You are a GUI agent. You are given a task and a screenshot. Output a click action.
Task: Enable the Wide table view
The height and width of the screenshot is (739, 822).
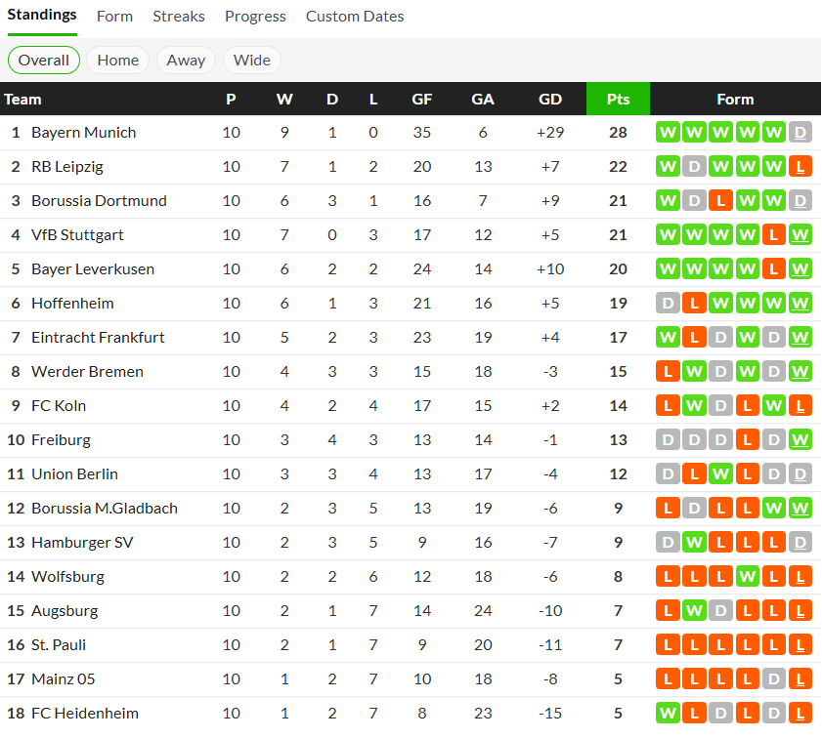point(252,61)
